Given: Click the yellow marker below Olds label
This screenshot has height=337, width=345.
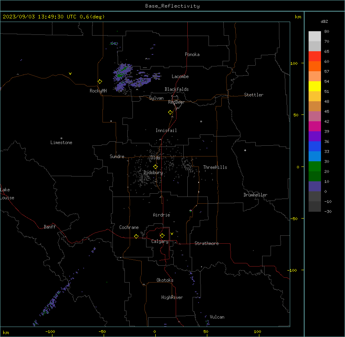Looking at the screenshot, I should tap(156, 167).
